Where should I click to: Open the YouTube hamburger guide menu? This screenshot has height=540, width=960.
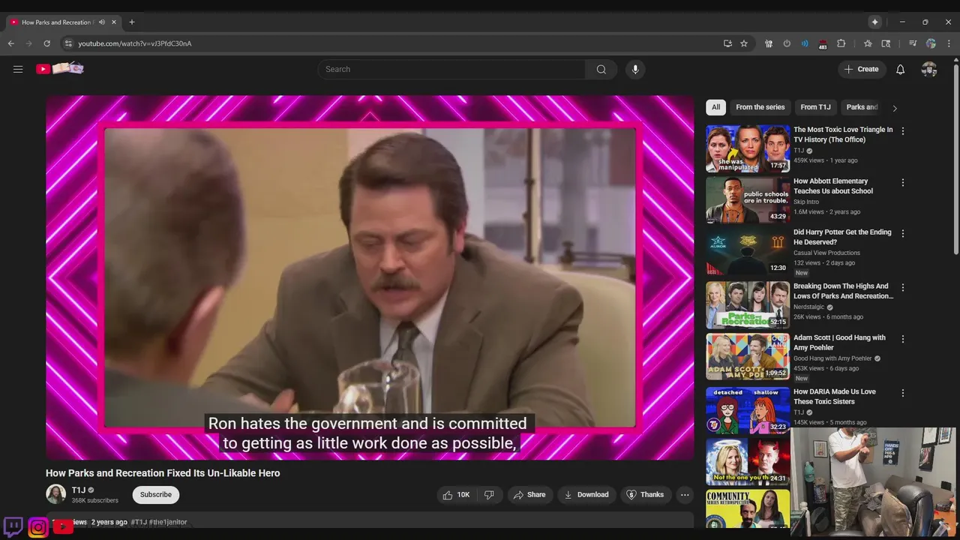coord(18,69)
